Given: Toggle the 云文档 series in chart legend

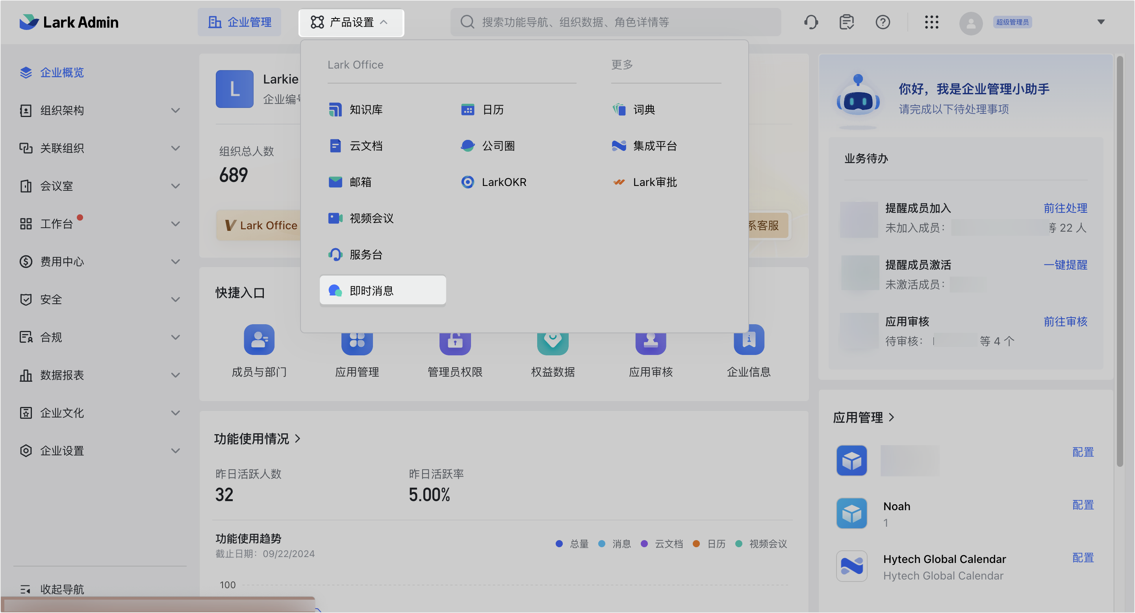Looking at the screenshot, I should coord(662,544).
